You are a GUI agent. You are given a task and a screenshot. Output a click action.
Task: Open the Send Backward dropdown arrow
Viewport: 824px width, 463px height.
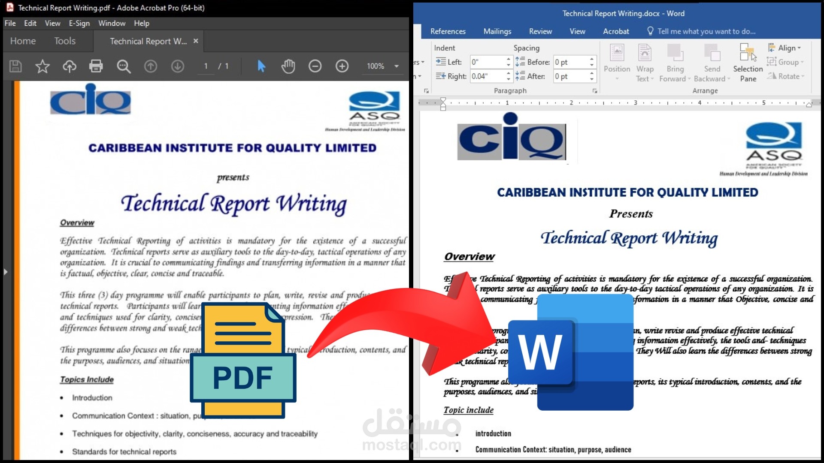(x=729, y=79)
